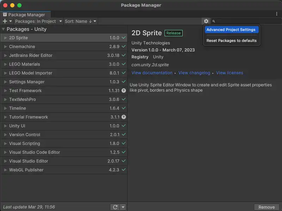Viewport: 282px width, 211px height.
Task: Click the Remove button
Action: [266, 207]
